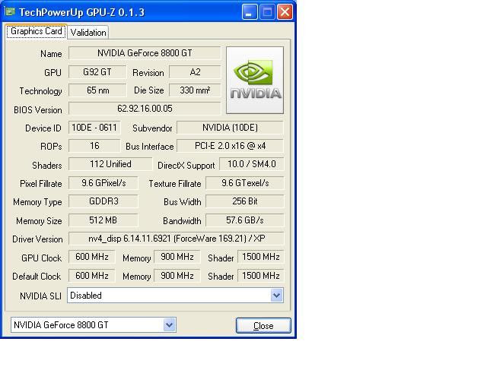Click the Device ID field 10DE - 0611
This screenshot has width=487, height=389.
pyautogui.click(x=94, y=128)
